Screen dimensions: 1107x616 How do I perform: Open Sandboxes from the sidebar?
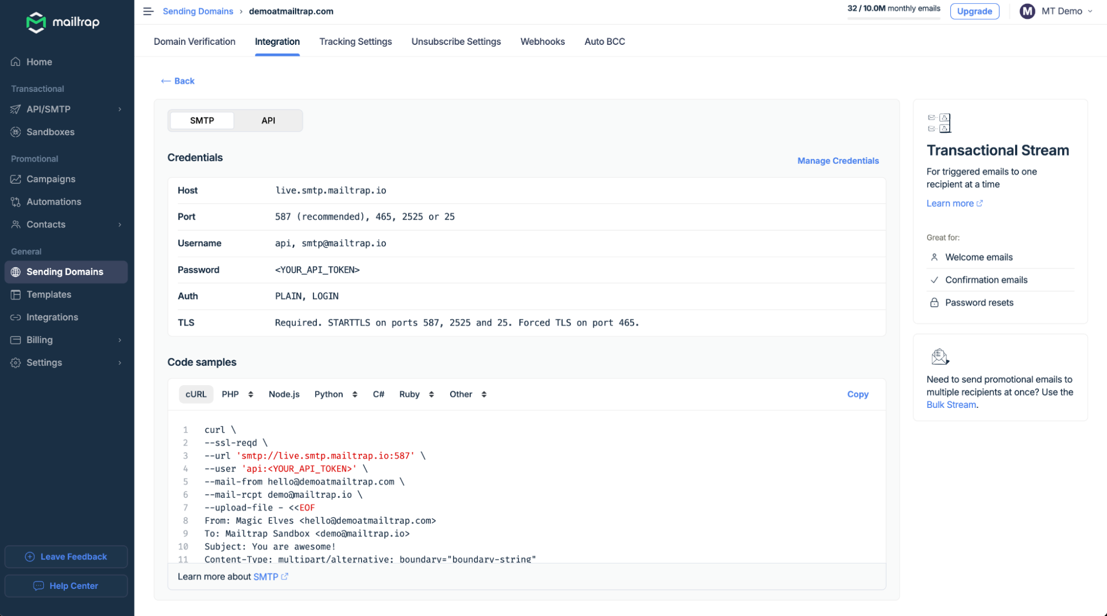pyautogui.click(x=50, y=132)
